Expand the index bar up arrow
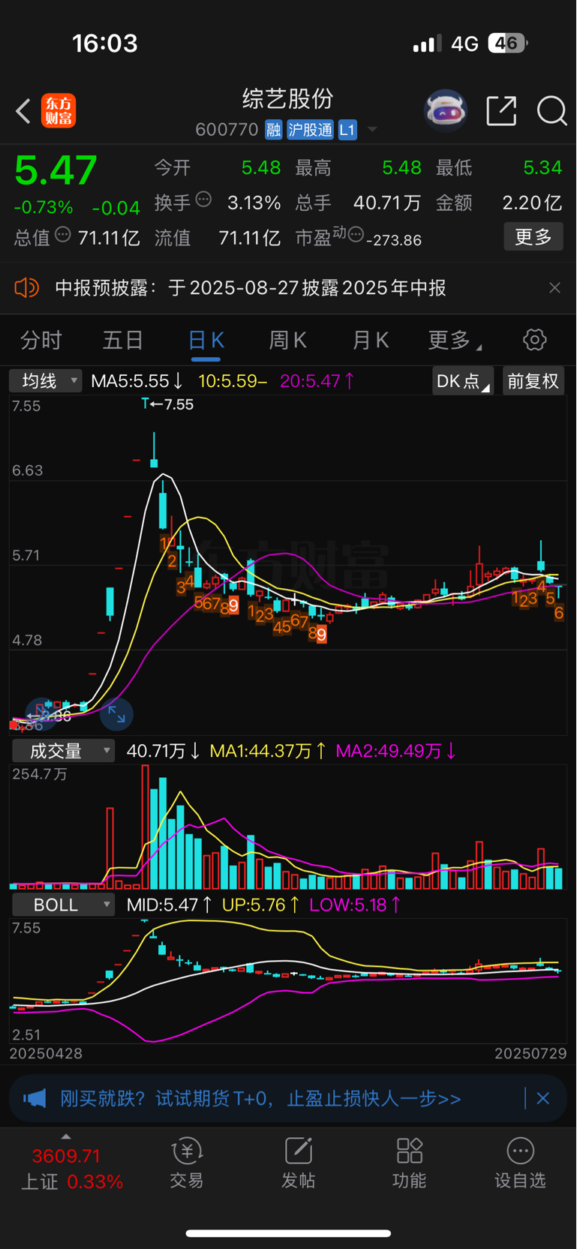The image size is (577, 1249). click(x=66, y=1136)
